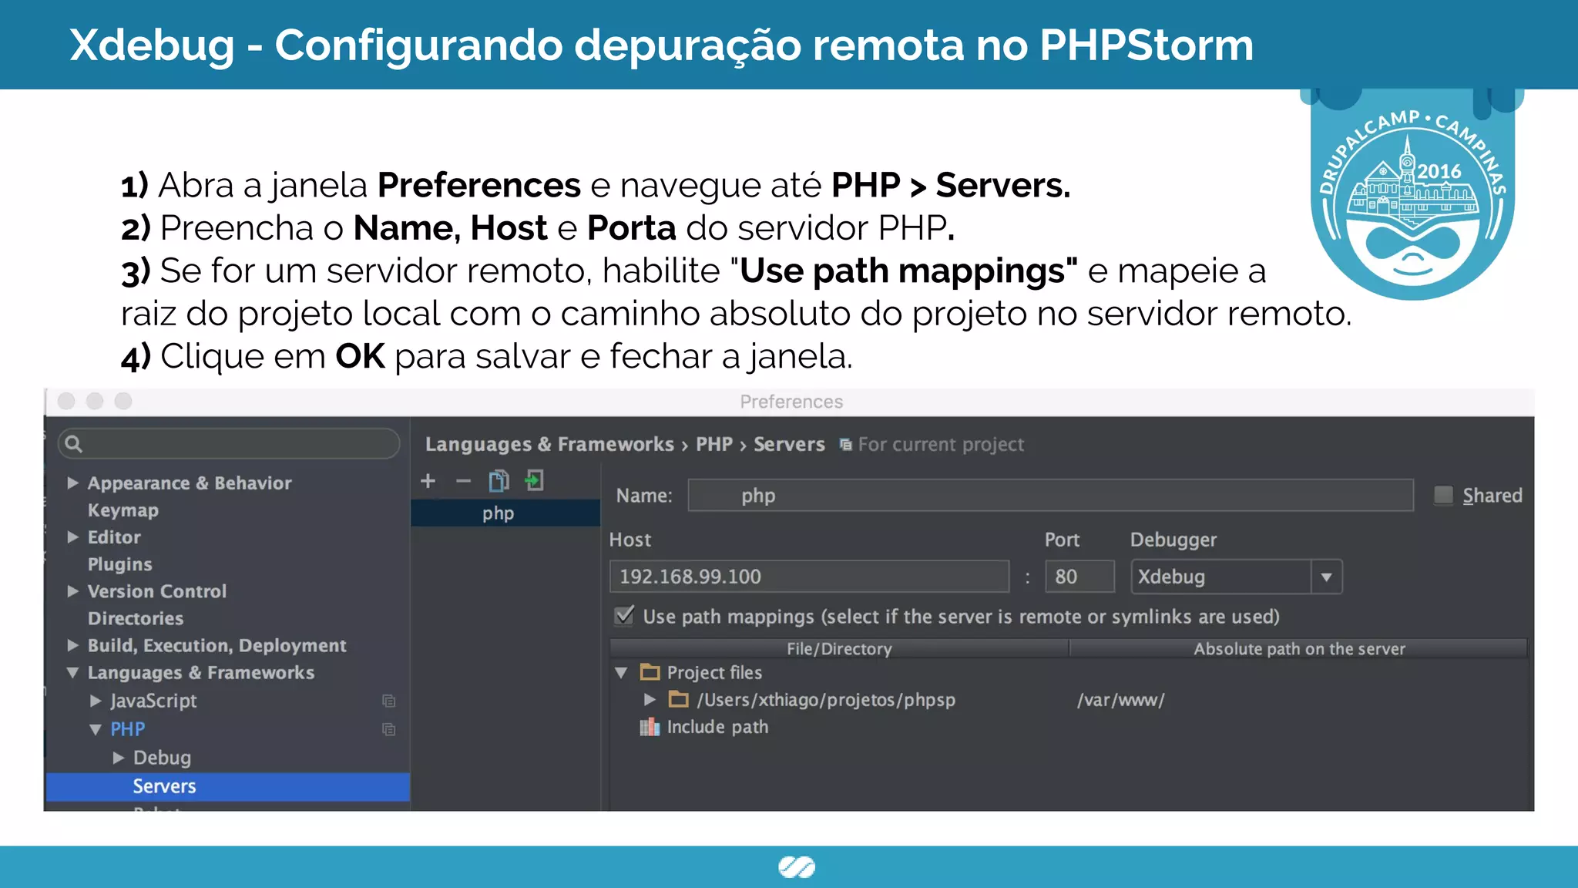The width and height of the screenshot is (1578, 888).
Task: Expand the Editor section
Action: 72,536
